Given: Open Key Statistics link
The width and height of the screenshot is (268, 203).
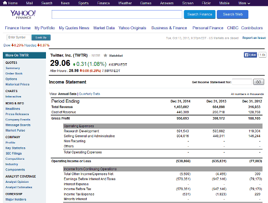Looking at the screenshot, I should tap(15, 148).
